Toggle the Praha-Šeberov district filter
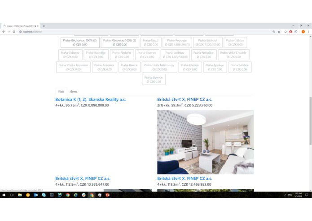 pos(70,55)
